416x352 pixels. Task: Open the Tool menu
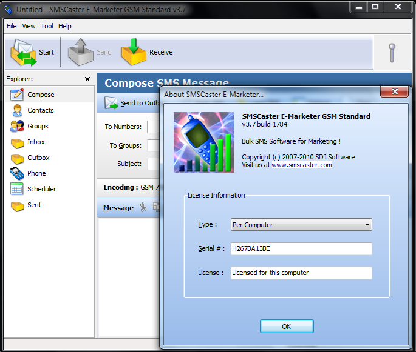(47, 26)
